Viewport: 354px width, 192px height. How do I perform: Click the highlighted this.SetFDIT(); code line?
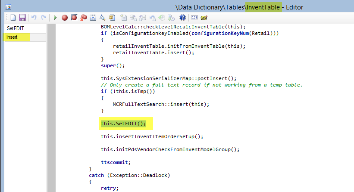tap(123, 124)
